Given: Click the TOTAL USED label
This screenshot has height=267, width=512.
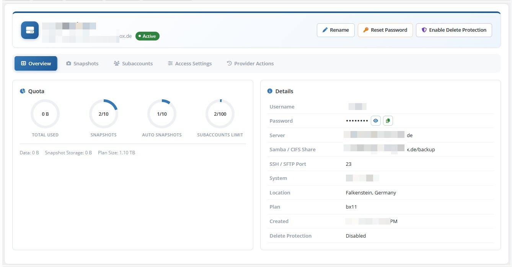Looking at the screenshot, I should click(45, 135).
